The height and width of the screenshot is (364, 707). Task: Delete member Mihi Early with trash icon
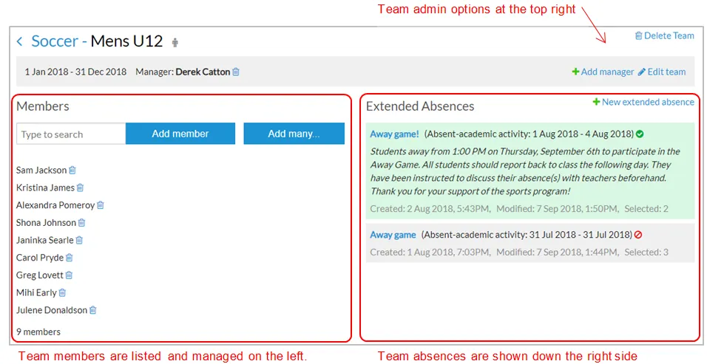point(62,292)
